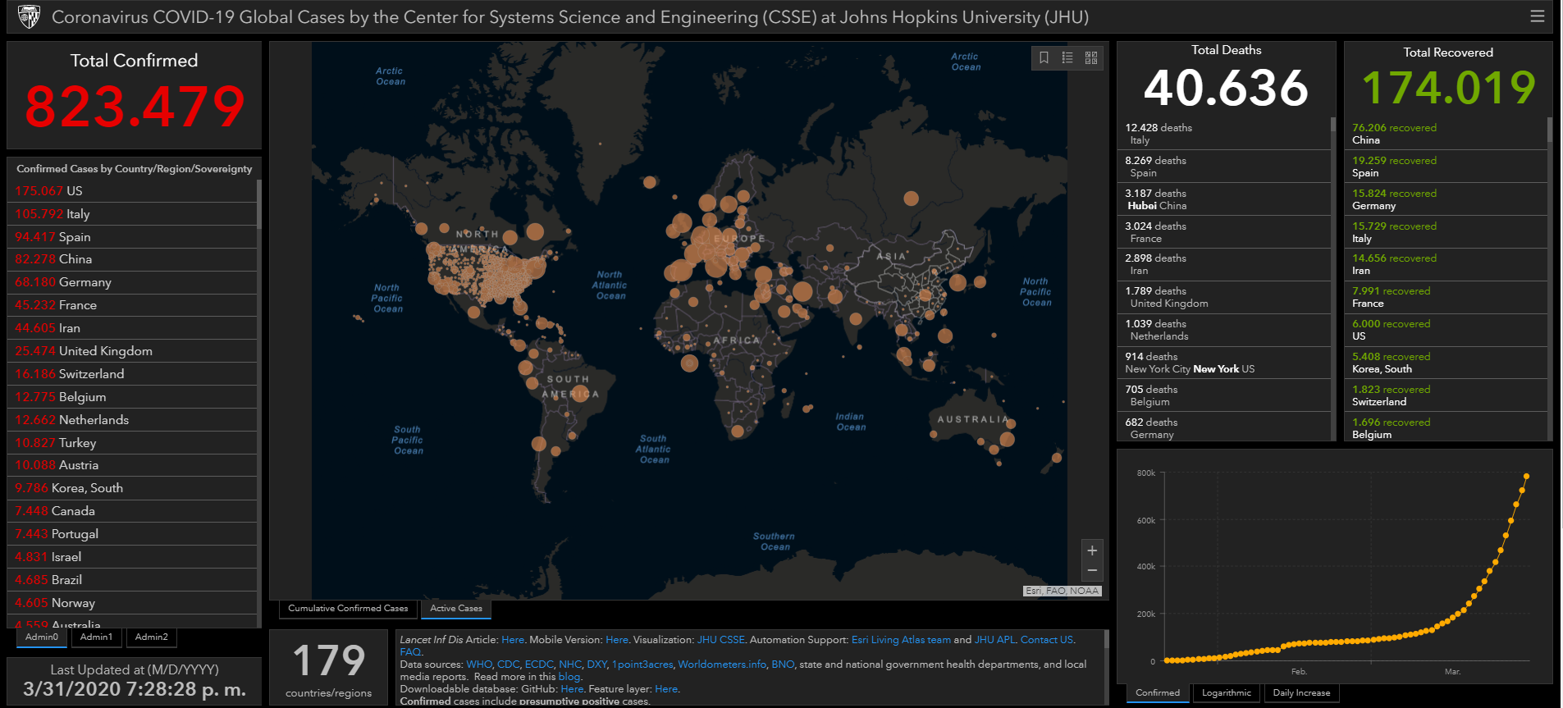
Task: Click the Netherlands 1.039 deaths row
Action: pos(1224,330)
